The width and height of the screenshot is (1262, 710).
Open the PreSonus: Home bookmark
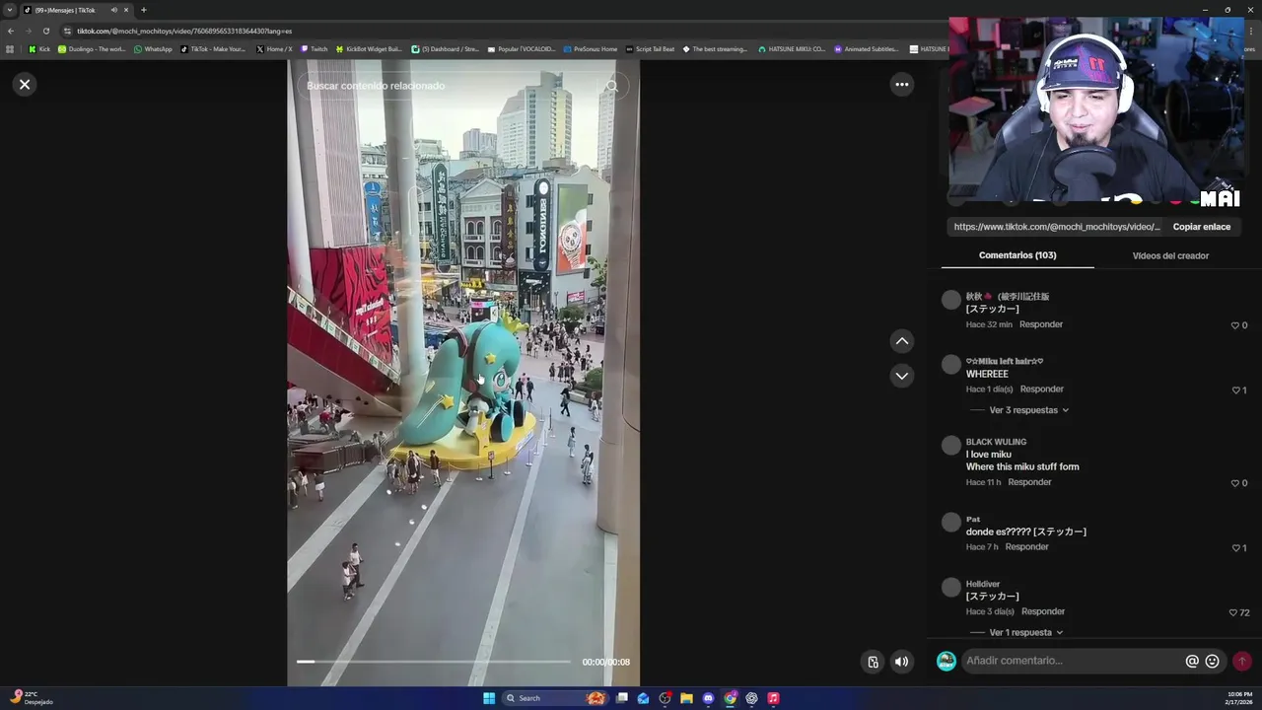[590, 48]
